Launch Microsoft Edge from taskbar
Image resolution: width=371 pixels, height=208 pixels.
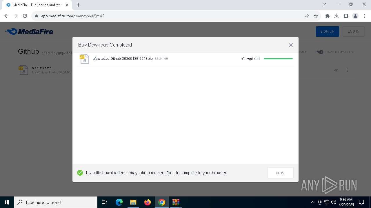coord(119,202)
